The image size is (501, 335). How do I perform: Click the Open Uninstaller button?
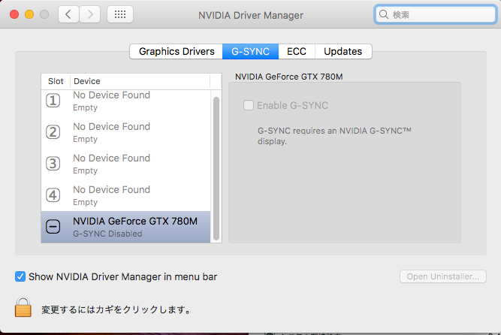(442, 276)
